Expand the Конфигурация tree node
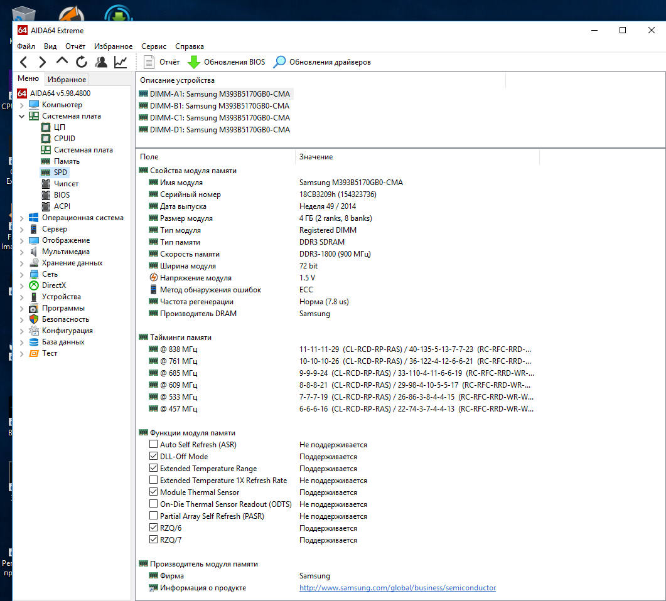Screen dimensions: 666x601 coord(22,331)
